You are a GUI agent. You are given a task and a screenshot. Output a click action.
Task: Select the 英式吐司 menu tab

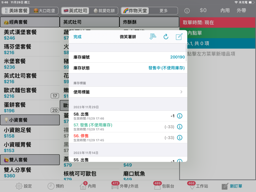coord(75,10)
